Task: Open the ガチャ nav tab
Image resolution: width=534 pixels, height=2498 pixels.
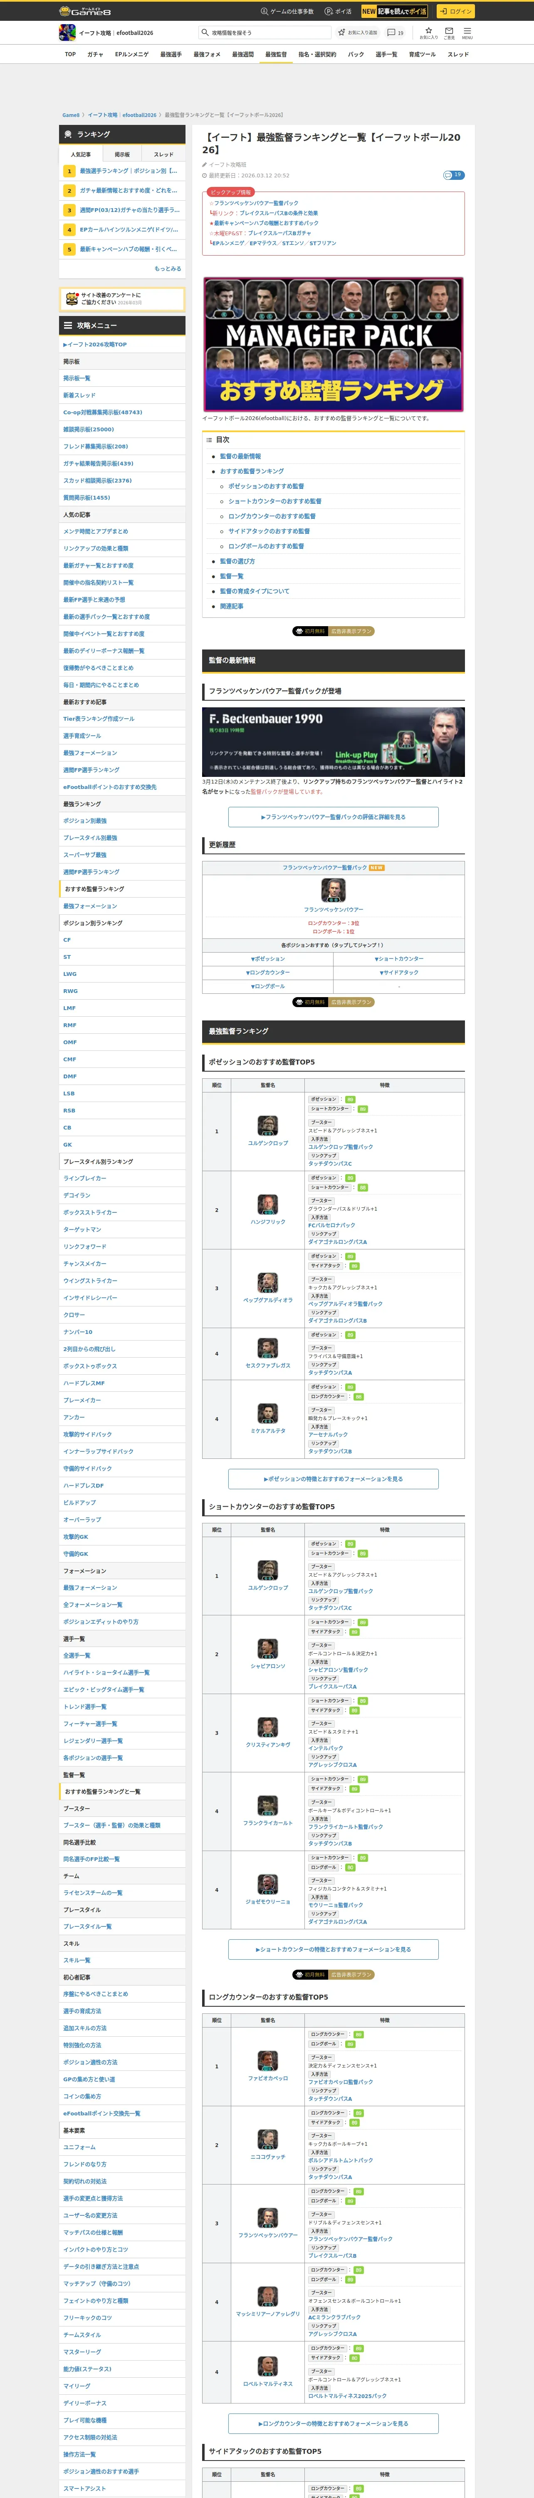Action: [x=95, y=54]
